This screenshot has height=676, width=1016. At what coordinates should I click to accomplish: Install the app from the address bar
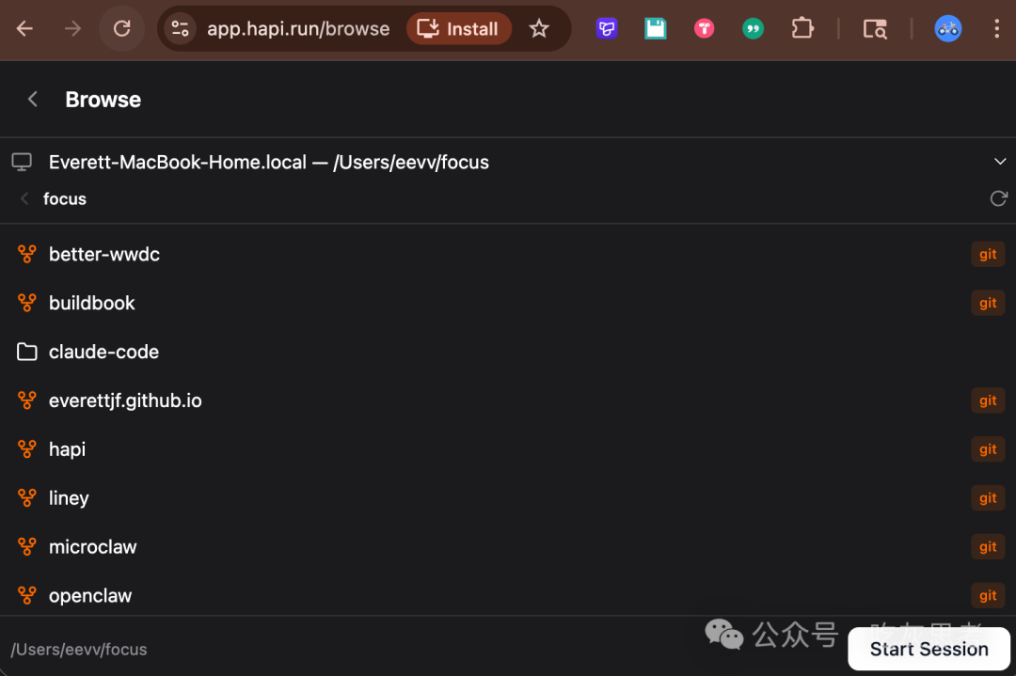pyautogui.click(x=459, y=28)
